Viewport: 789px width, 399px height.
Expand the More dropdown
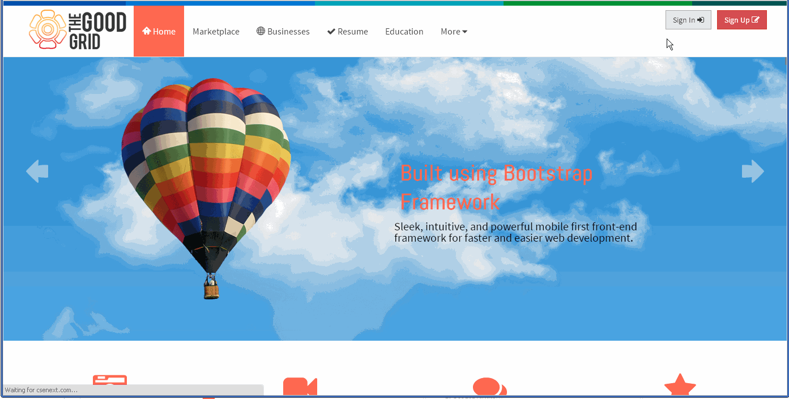coord(454,31)
